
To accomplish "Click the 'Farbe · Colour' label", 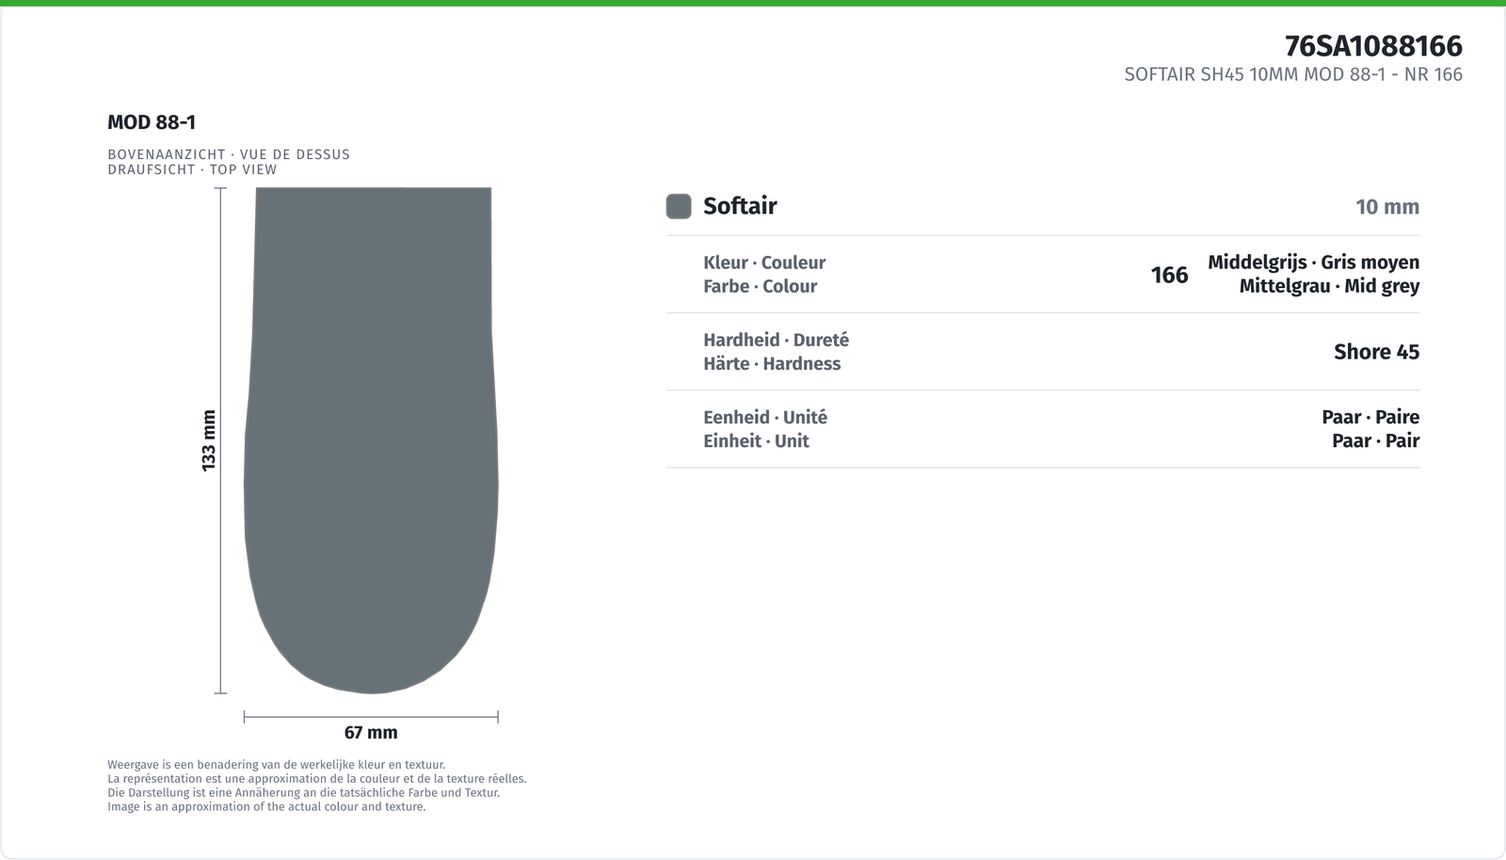I will [760, 286].
